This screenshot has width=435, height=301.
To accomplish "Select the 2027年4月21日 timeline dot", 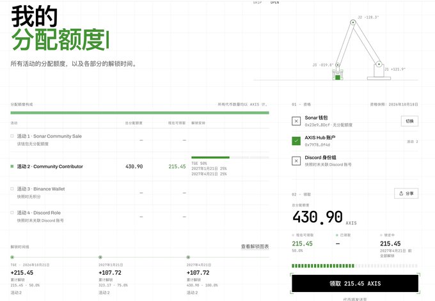I will click(x=188, y=257).
